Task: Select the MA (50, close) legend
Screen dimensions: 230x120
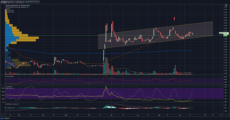Action: pos(10,10)
